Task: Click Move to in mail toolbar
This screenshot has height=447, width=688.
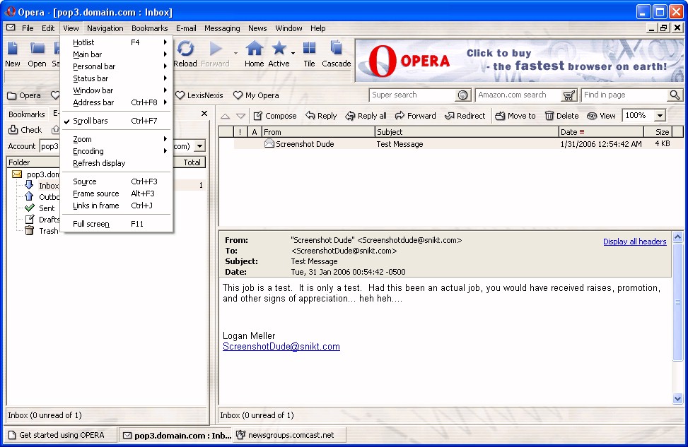Action: coord(515,116)
